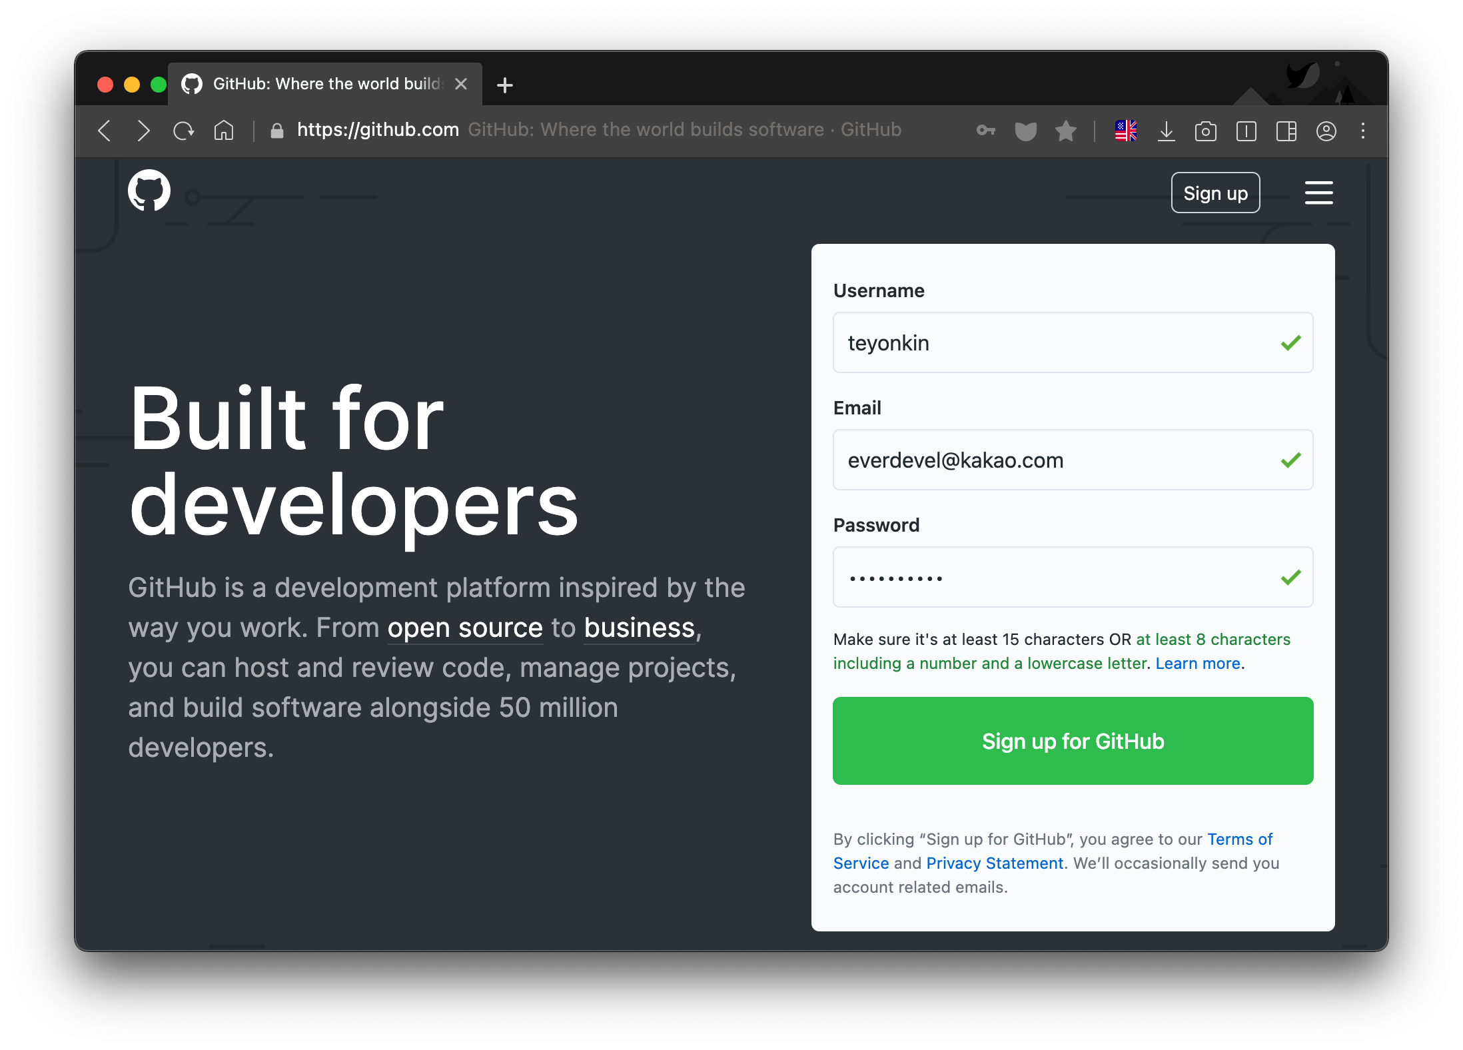
Task: Click the yellow minimize window button
Action: (x=132, y=85)
